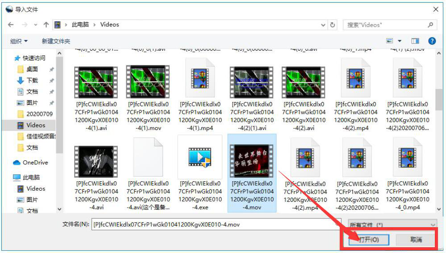The height and width of the screenshot is (253, 446).
Task: Open recent locations dropdown arrow
Action: pyautogui.click(x=36, y=25)
